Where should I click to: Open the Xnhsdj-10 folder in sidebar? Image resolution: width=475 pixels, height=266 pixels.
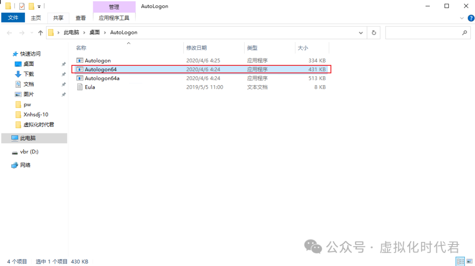coord(36,114)
